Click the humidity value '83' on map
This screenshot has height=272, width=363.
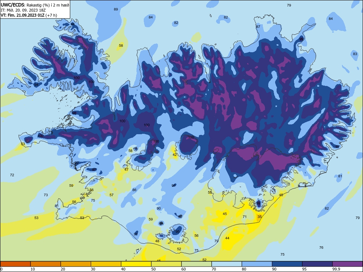pyautogui.click(x=355, y=54)
